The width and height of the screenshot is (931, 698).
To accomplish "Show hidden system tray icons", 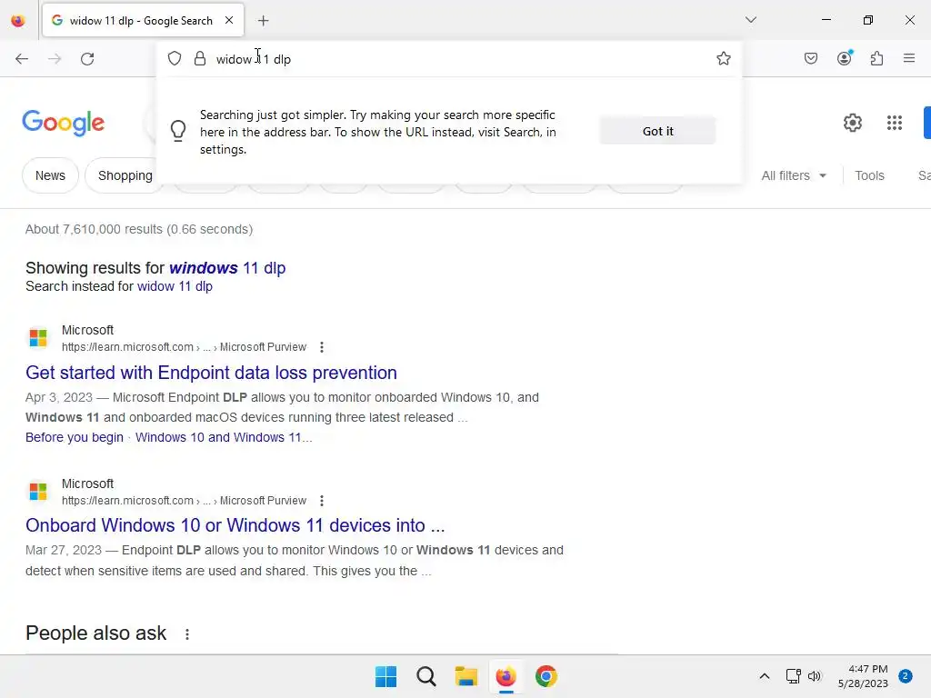I will [x=765, y=676].
